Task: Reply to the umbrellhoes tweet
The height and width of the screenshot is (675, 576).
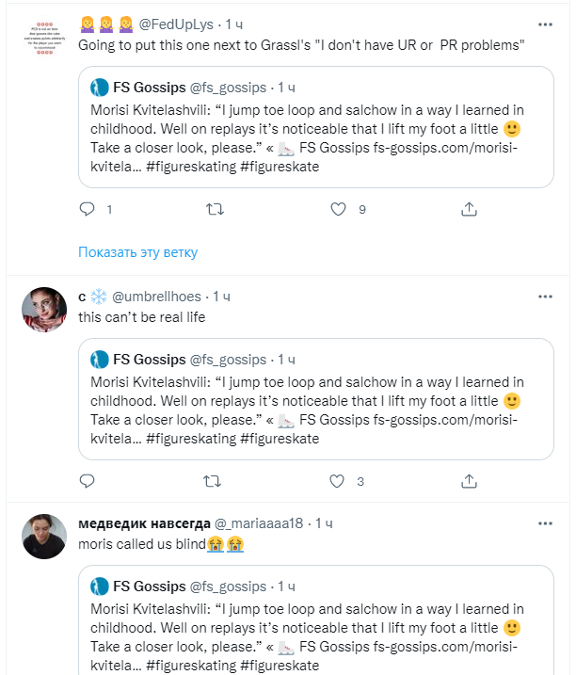Action: [x=87, y=481]
